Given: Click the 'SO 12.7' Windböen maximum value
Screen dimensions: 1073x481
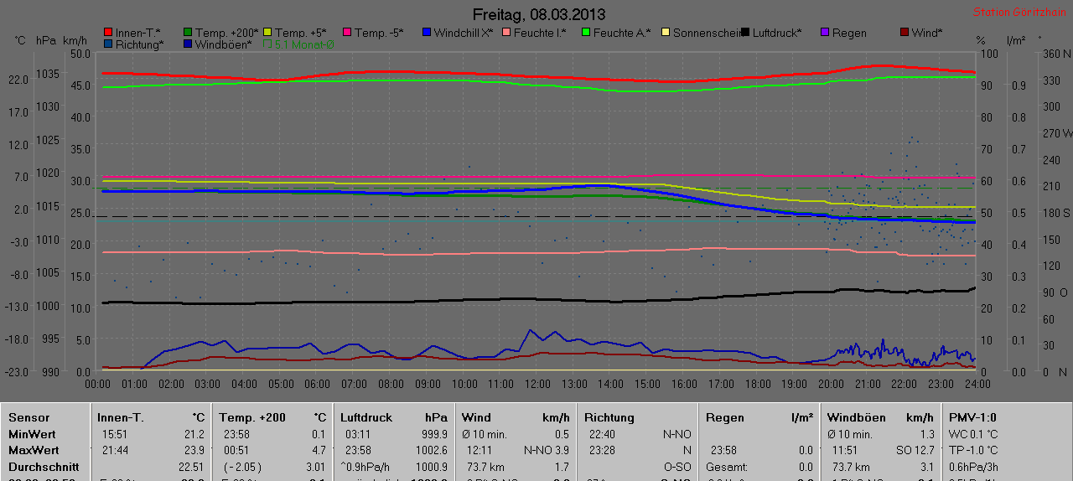Looking at the screenshot, I should point(915,450).
